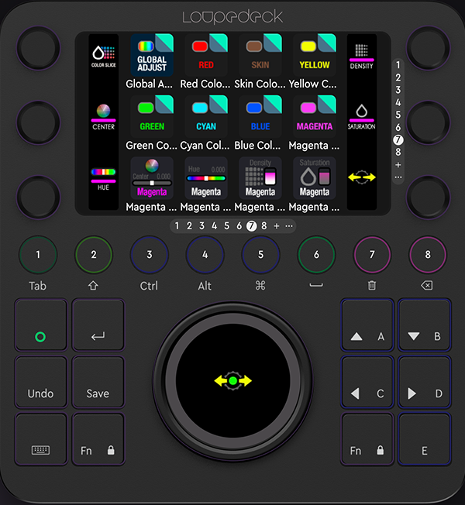Image resolution: width=465 pixels, height=505 pixels.
Task: Click round button 5 with command symbol
Action: pos(260,254)
